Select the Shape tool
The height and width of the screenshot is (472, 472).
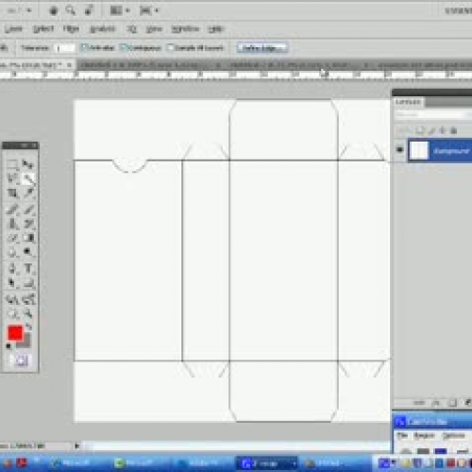click(28, 283)
